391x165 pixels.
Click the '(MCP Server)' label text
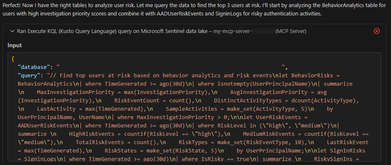tap(291, 31)
